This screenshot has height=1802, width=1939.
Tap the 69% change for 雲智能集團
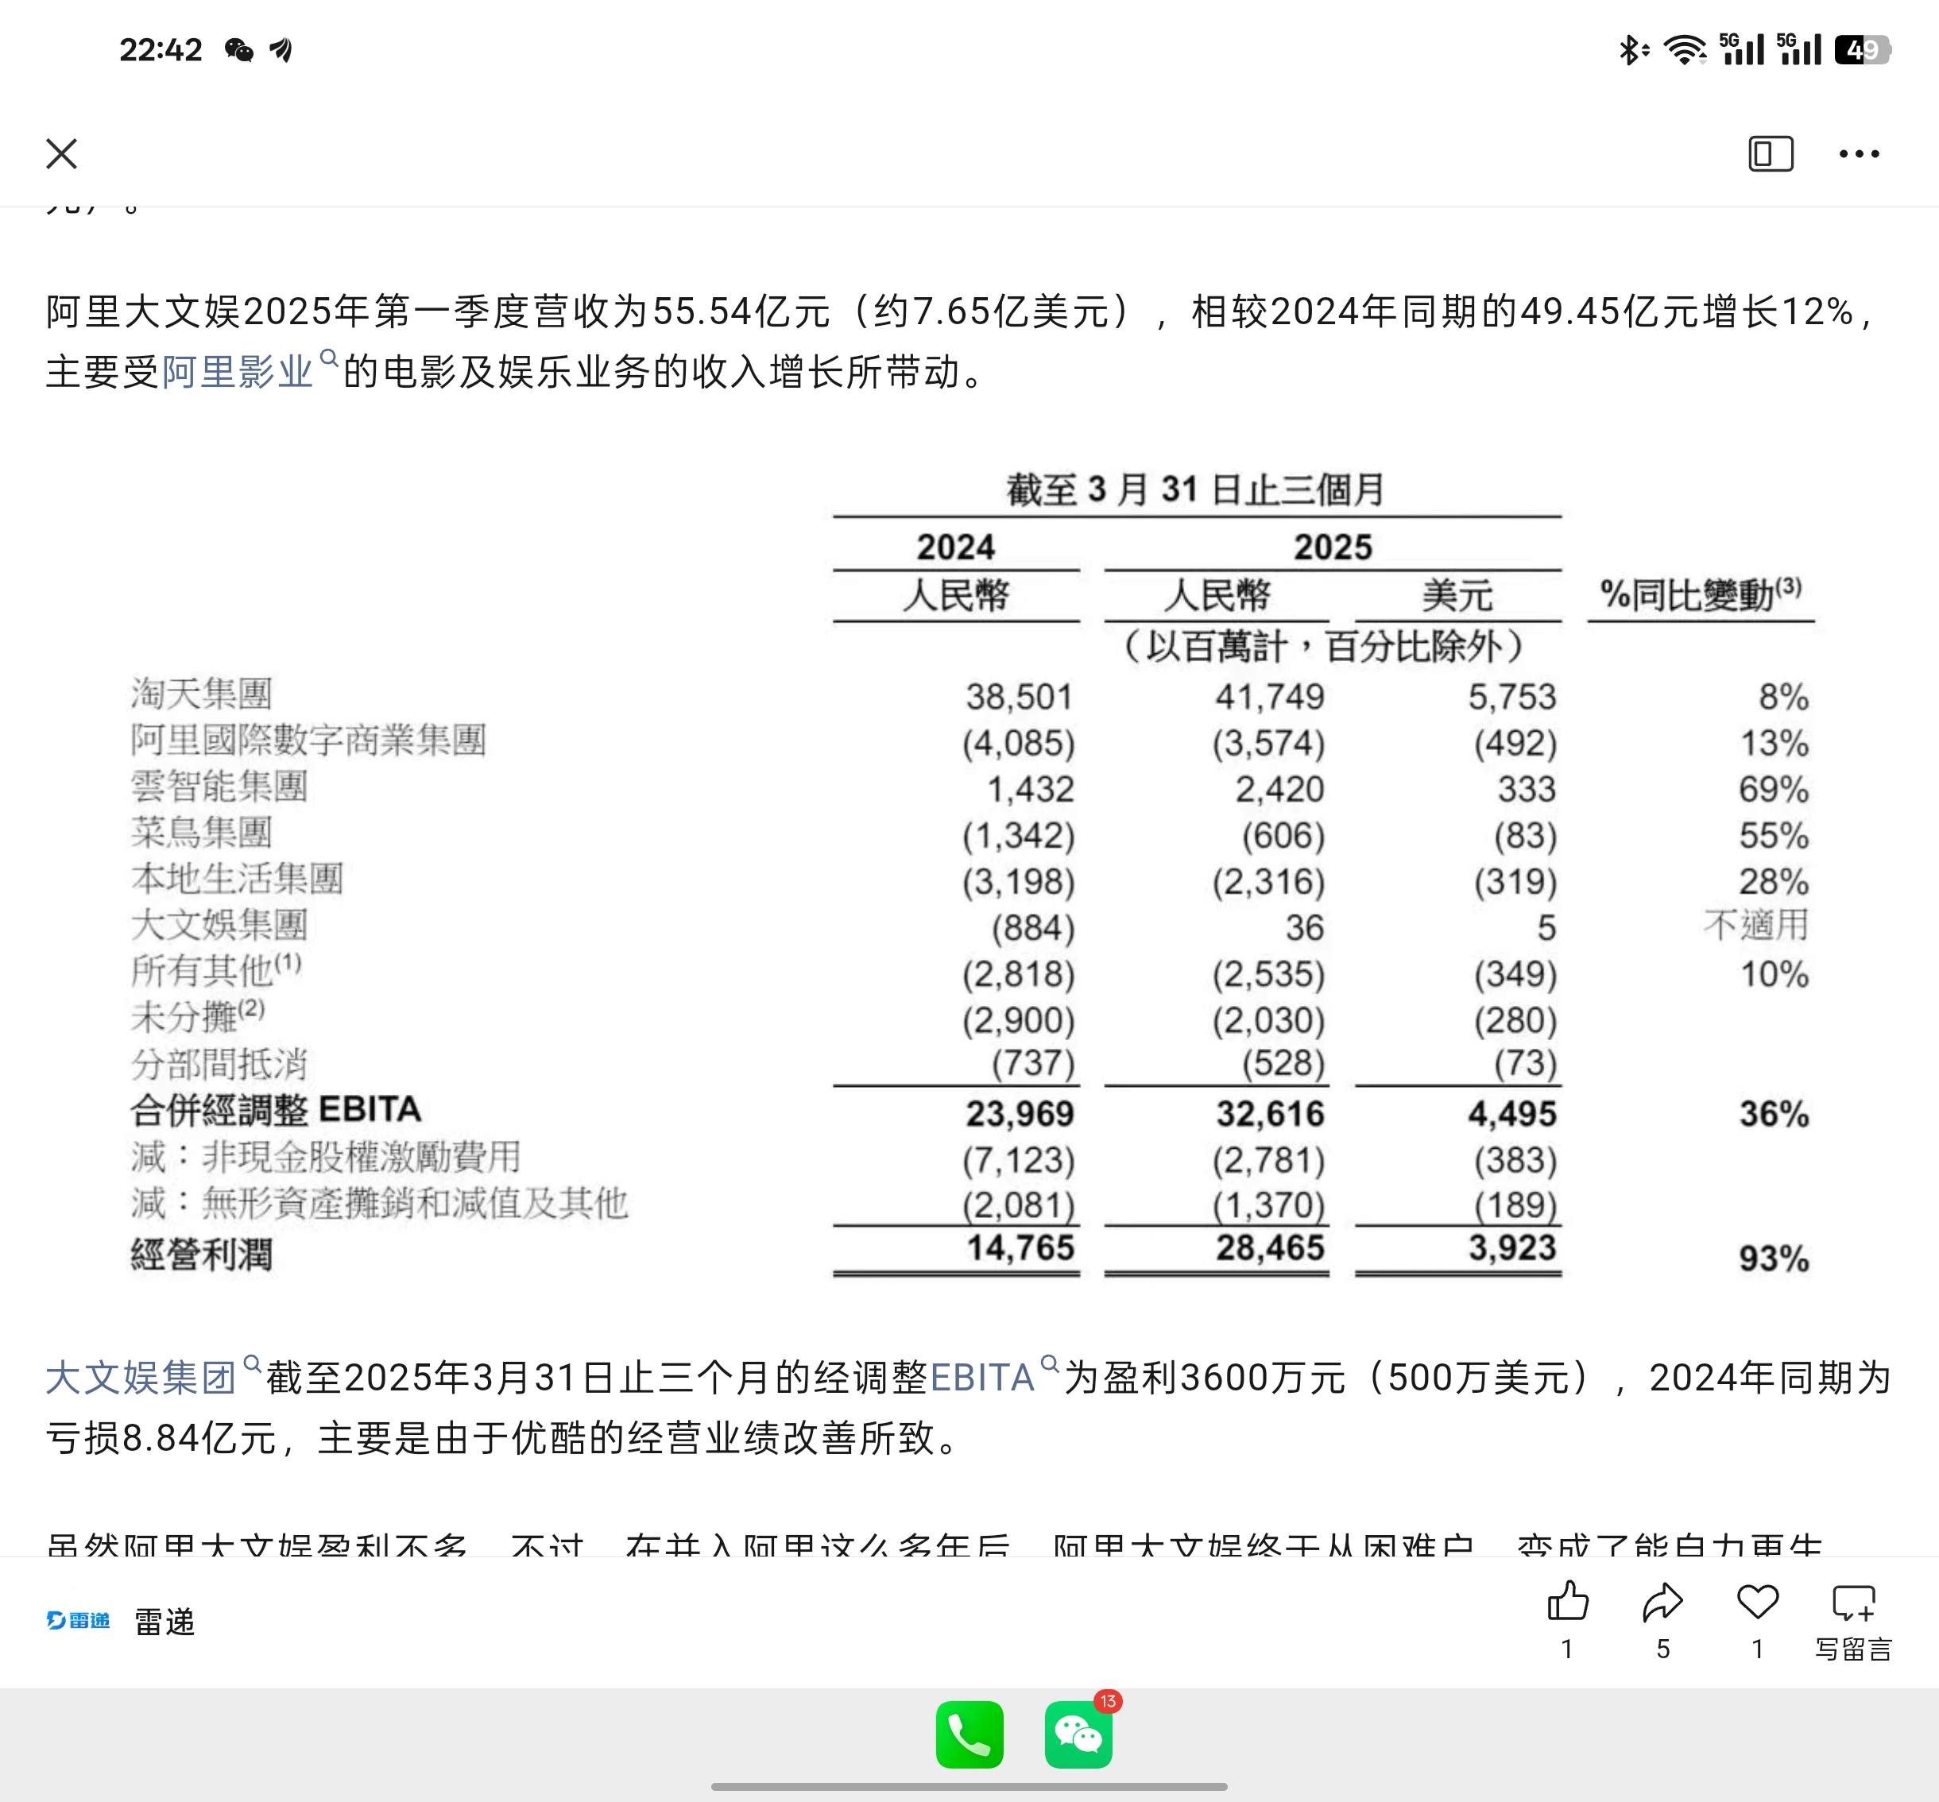coord(1775,789)
